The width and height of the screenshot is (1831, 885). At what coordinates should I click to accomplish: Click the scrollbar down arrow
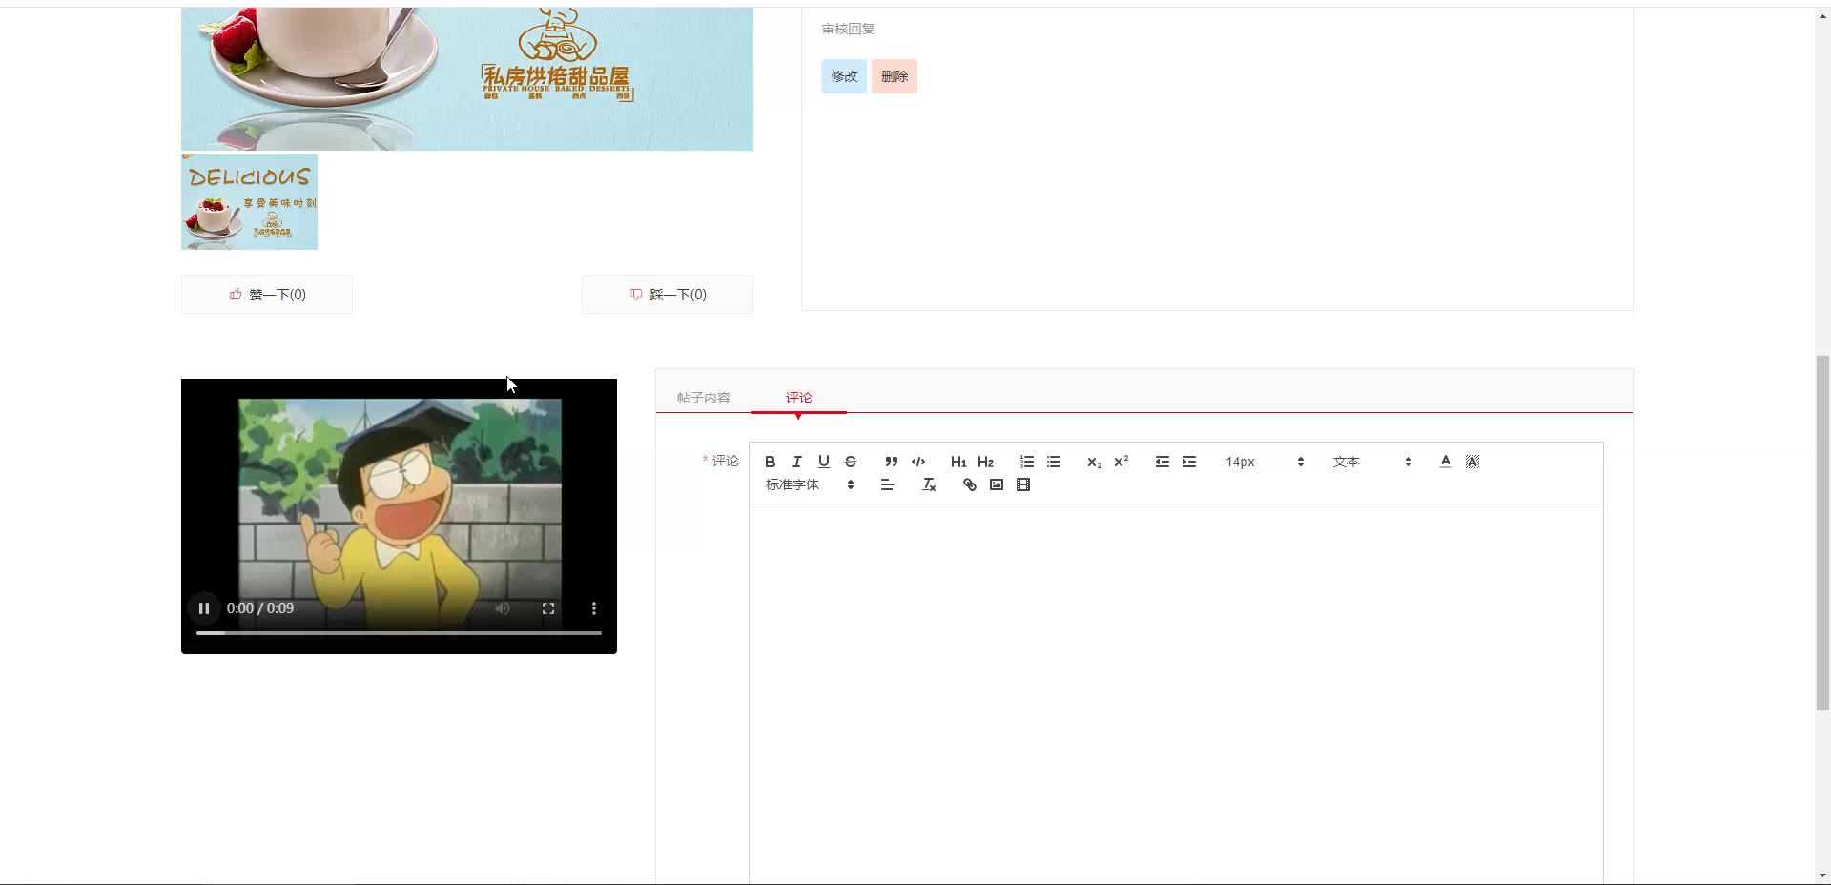point(1822,875)
